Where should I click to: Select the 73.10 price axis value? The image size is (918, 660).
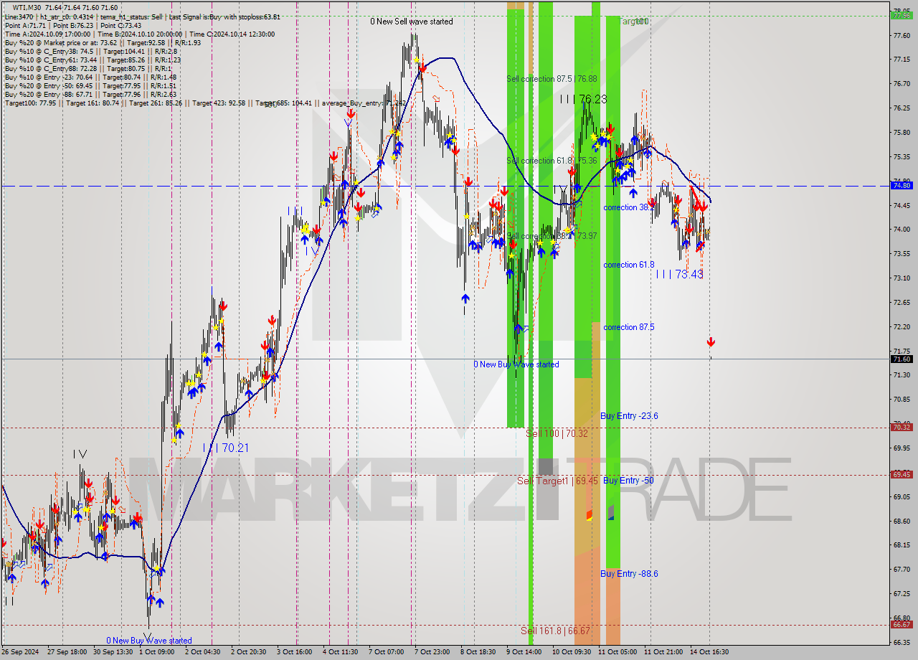(x=901, y=278)
